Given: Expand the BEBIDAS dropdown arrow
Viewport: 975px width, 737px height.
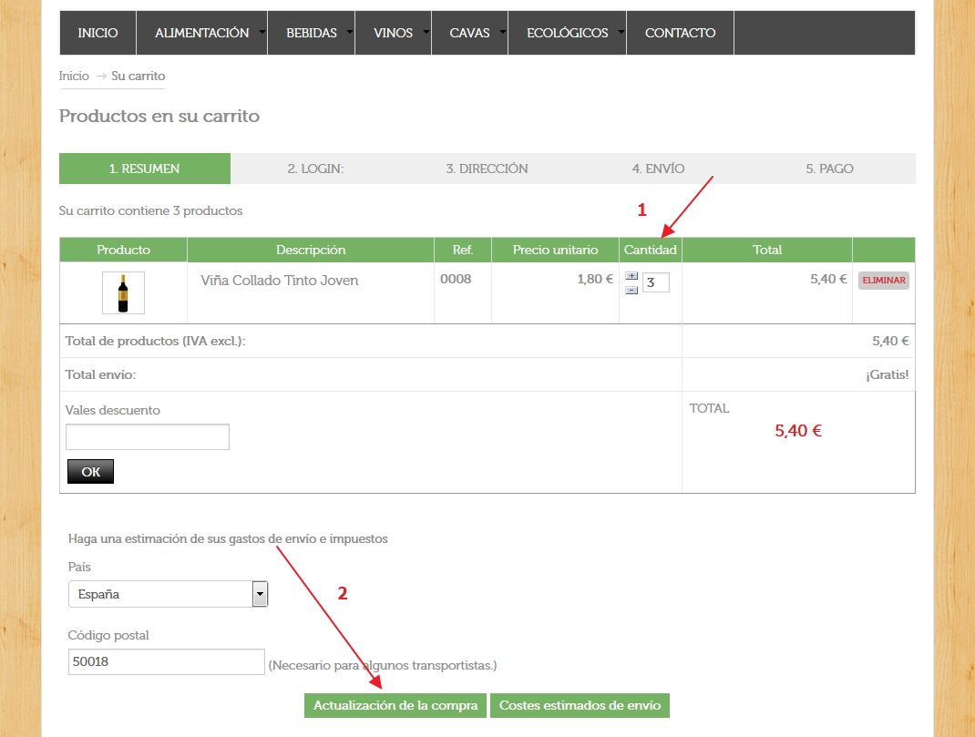Looking at the screenshot, I should pyautogui.click(x=350, y=31).
